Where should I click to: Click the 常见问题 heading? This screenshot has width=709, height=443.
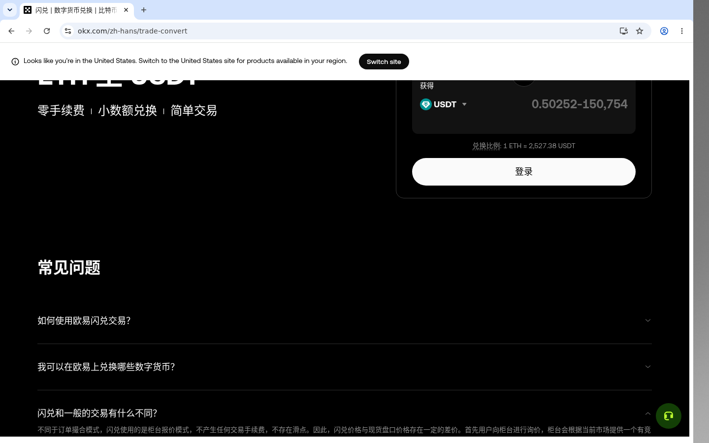pos(69,268)
